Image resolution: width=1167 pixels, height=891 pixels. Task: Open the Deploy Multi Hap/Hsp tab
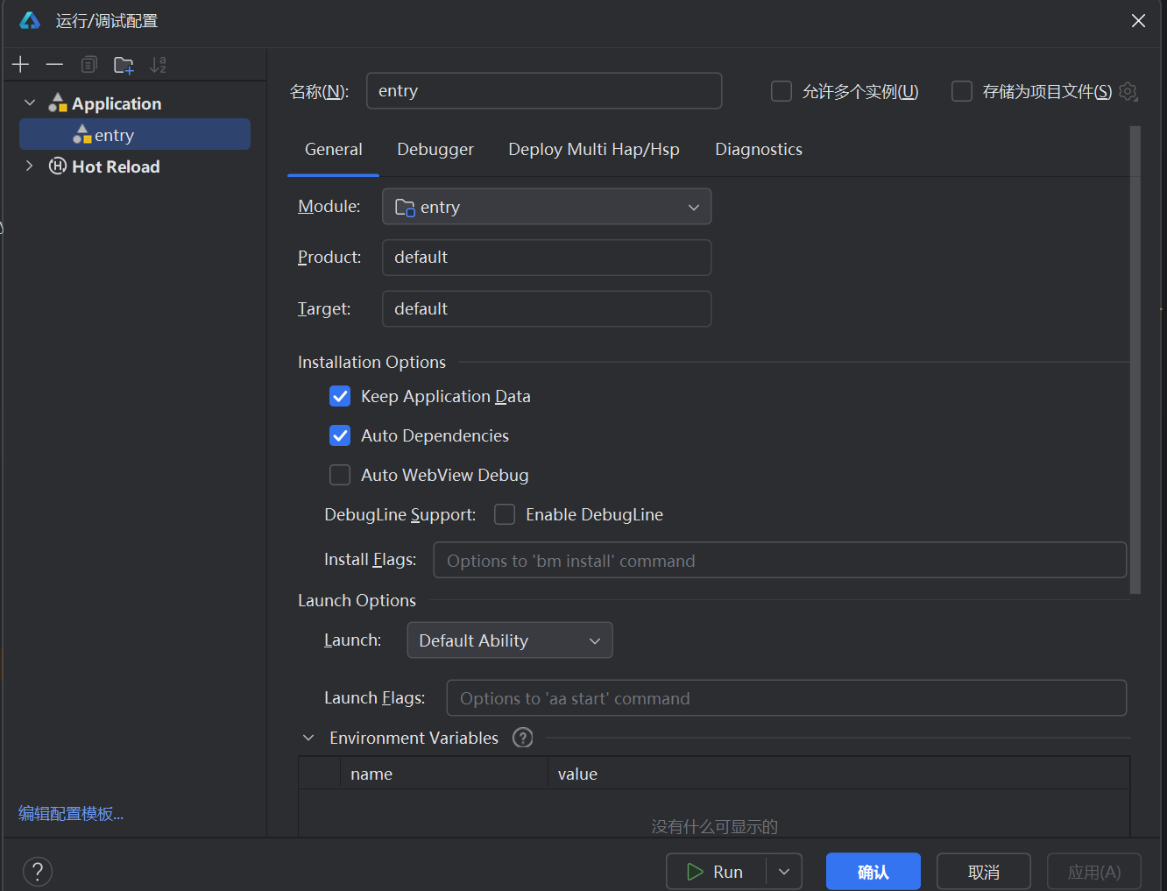coord(594,150)
